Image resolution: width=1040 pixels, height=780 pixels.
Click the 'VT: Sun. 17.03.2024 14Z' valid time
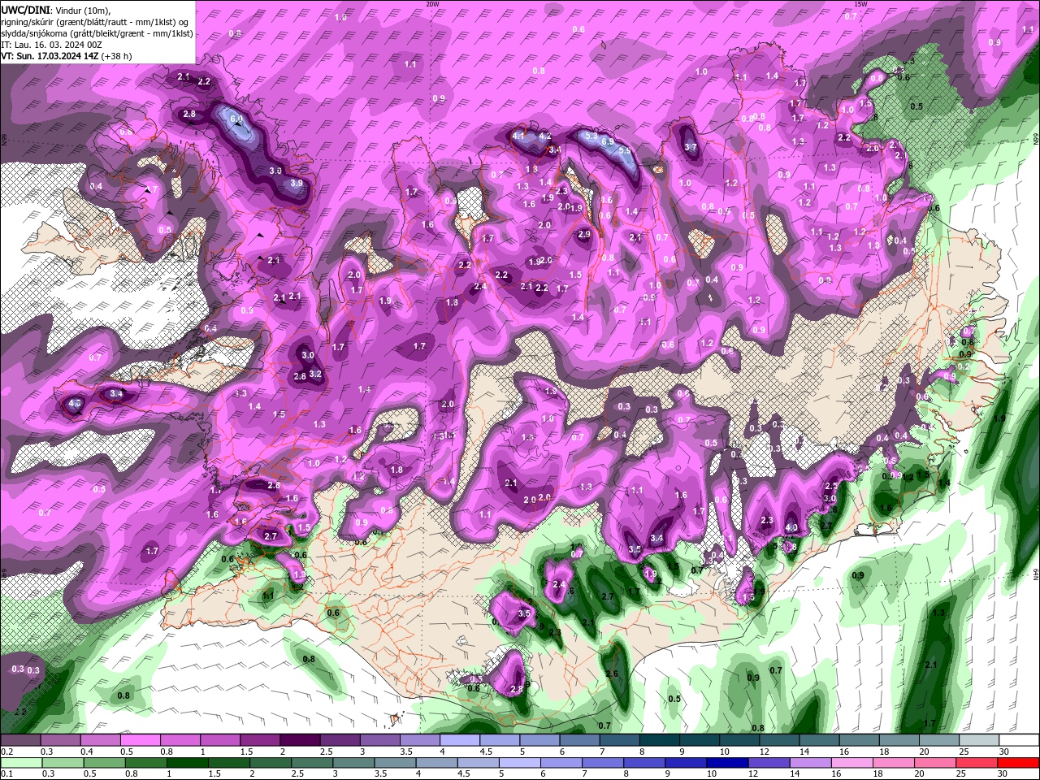click(x=50, y=56)
